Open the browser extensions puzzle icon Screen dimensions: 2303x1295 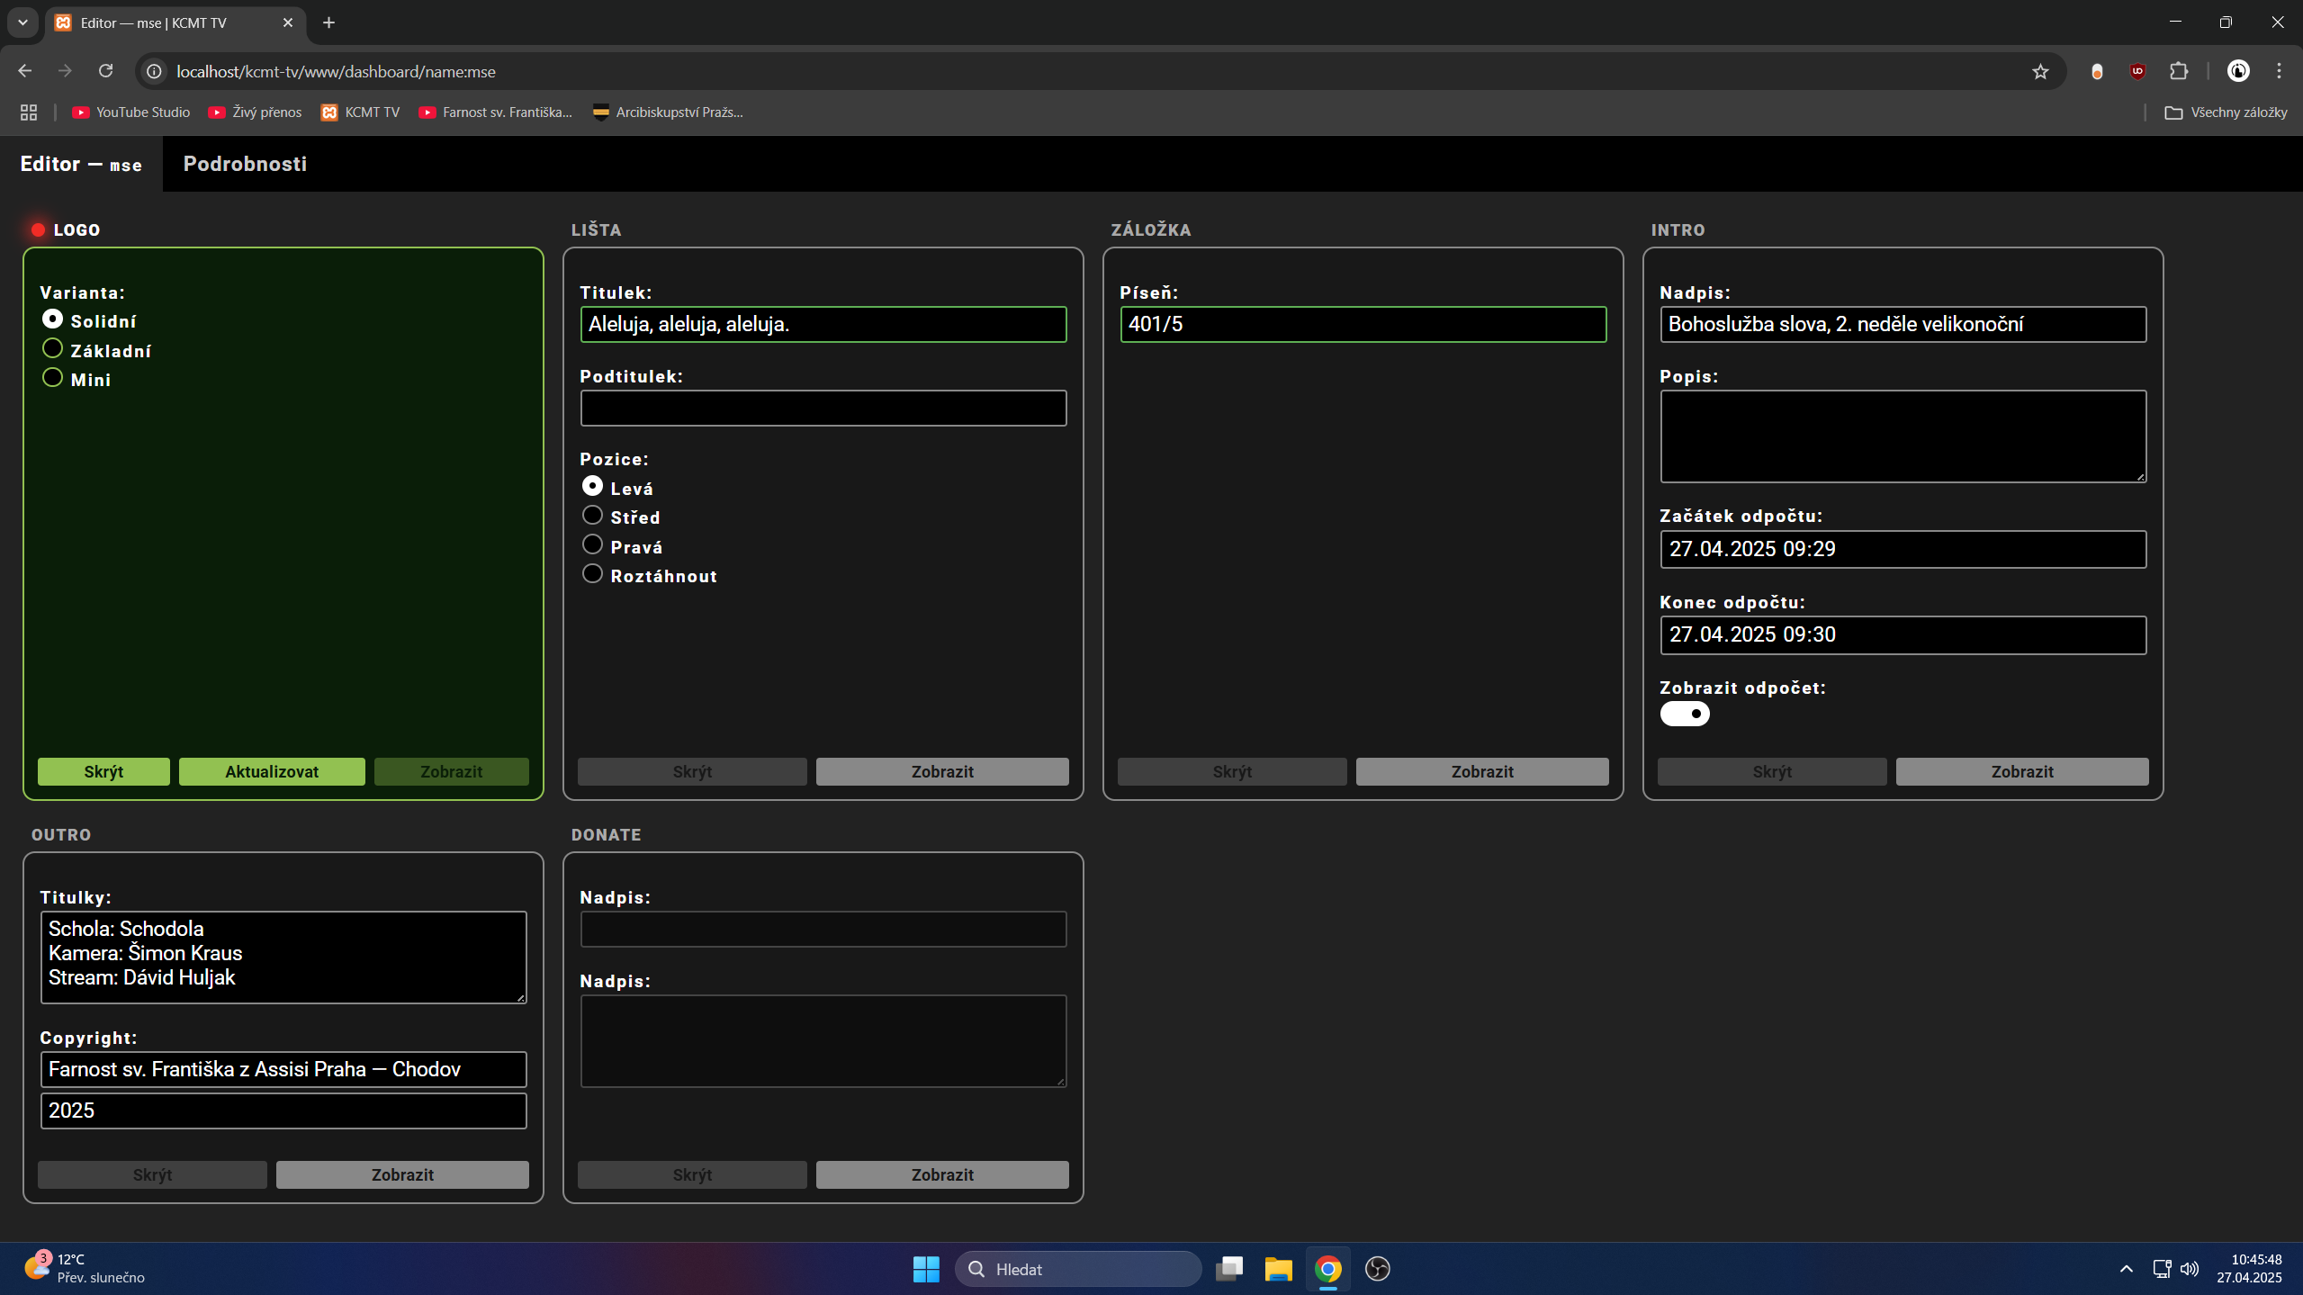click(2179, 71)
